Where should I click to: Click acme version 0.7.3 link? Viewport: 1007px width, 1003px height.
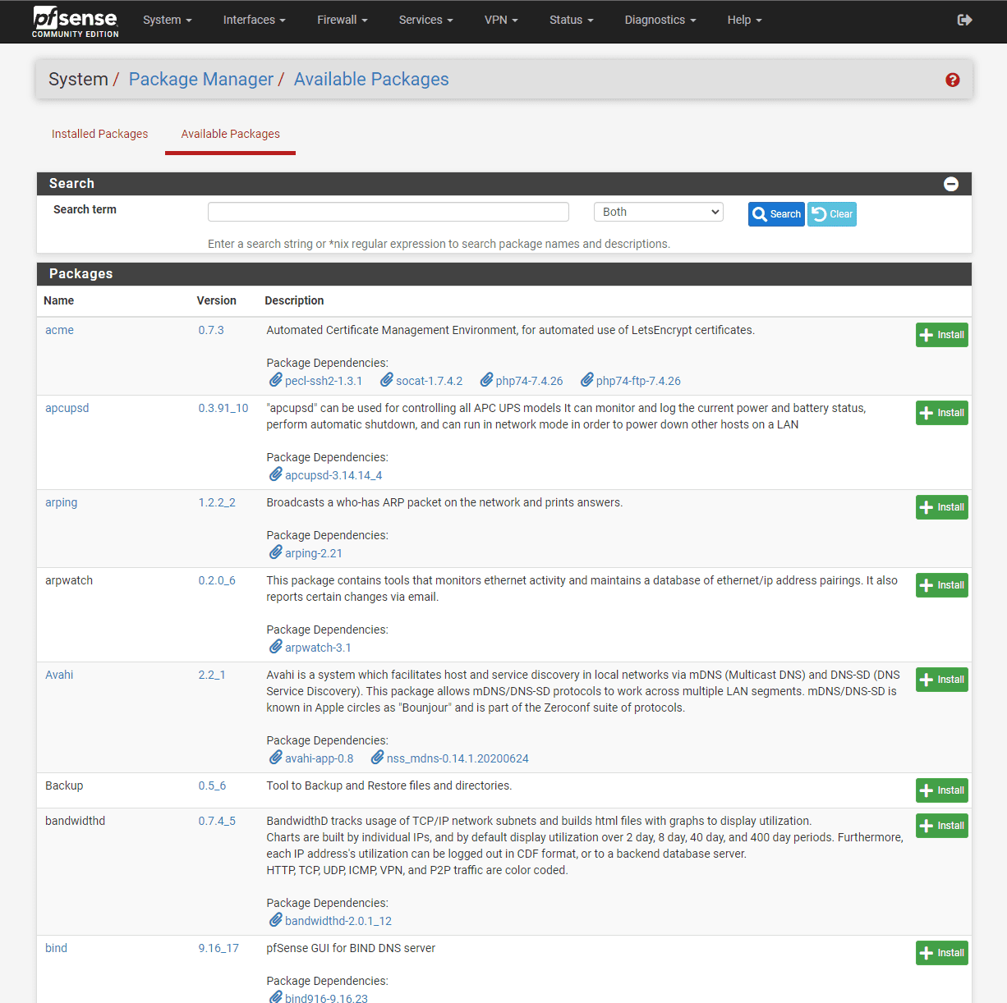[211, 330]
